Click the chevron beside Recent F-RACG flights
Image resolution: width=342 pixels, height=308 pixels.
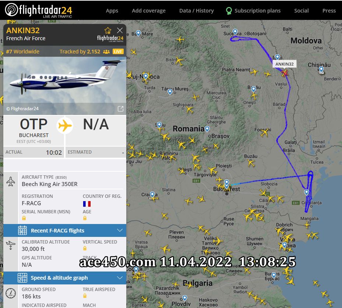click(120, 230)
